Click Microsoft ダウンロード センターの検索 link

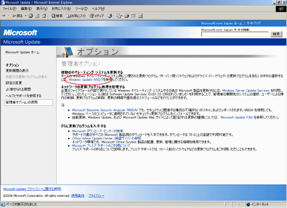[x=97, y=131]
